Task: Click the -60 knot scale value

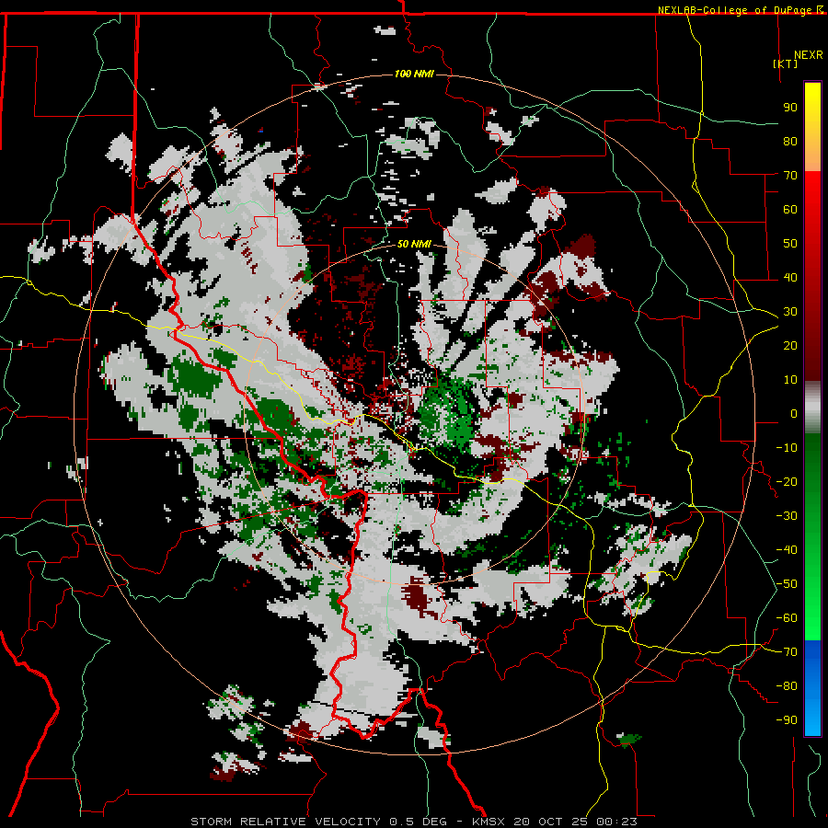Action: (x=787, y=618)
